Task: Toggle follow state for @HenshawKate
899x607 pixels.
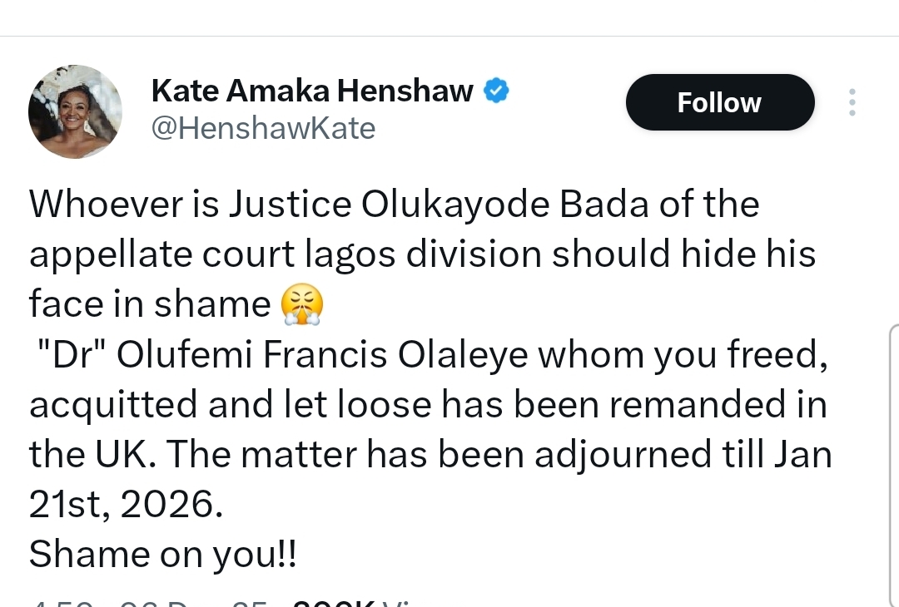Action: pyautogui.click(x=719, y=101)
